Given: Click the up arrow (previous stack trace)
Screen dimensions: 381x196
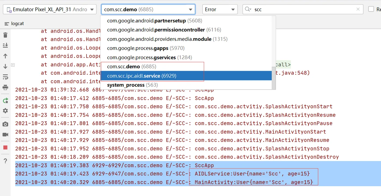Looking at the screenshot, I should (x=5, y=56).
